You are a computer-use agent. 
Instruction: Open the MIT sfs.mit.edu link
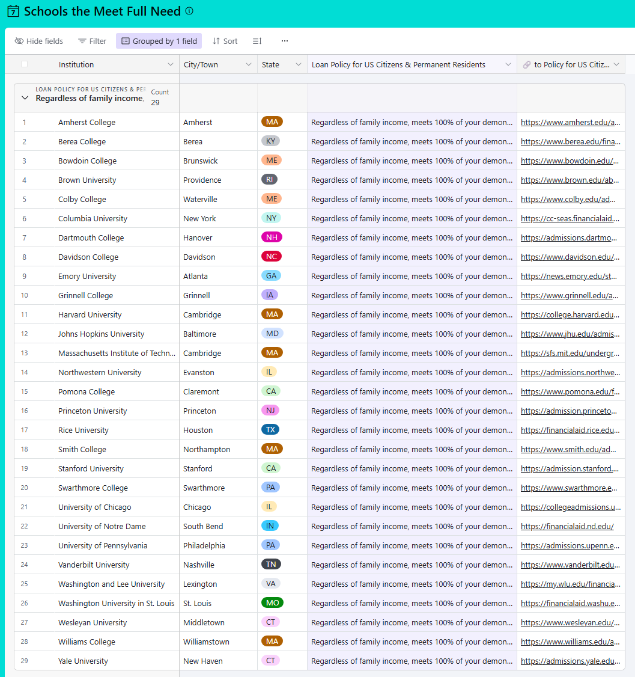(570, 353)
